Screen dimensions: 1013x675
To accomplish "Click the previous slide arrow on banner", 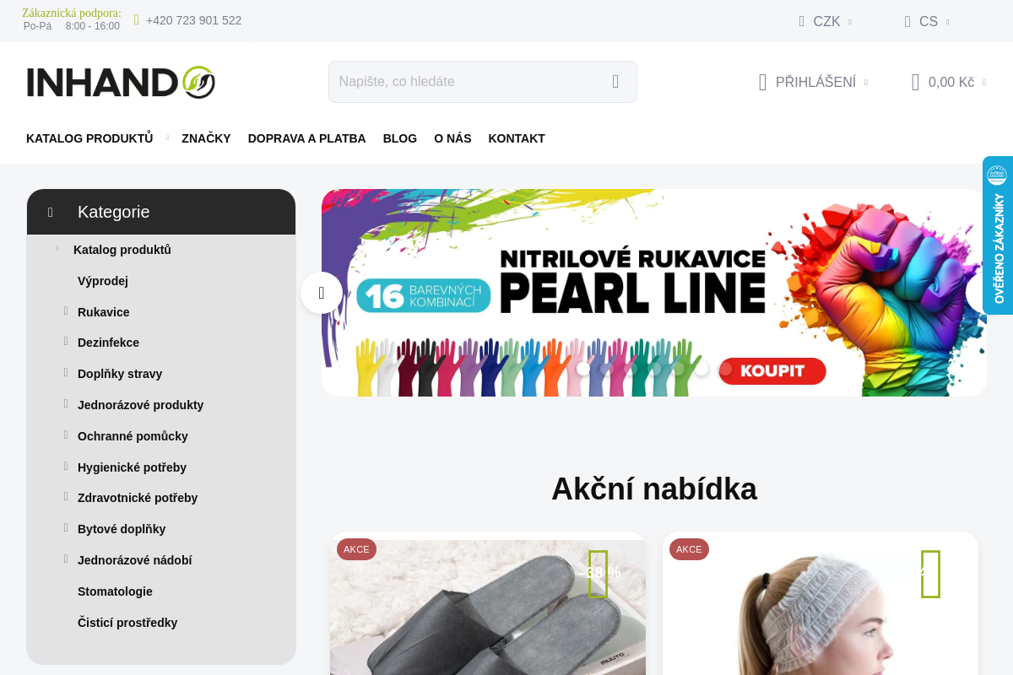I will tap(322, 293).
